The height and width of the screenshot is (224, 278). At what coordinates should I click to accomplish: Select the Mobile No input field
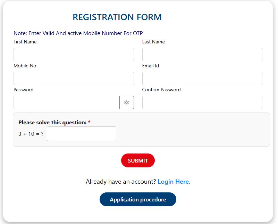pos(74,78)
